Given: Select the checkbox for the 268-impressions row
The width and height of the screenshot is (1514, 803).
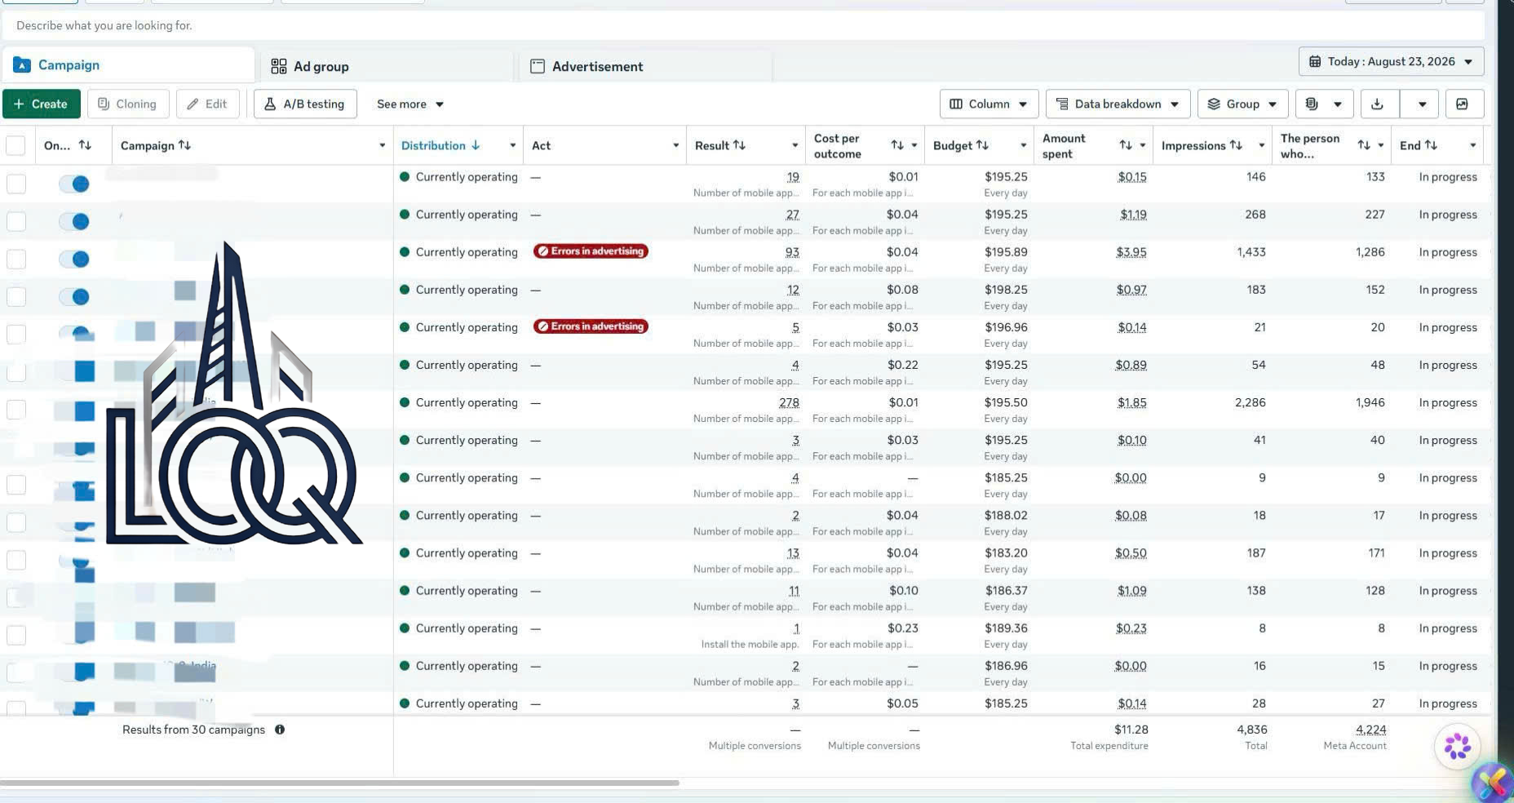Looking at the screenshot, I should pyautogui.click(x=16, y=221).
